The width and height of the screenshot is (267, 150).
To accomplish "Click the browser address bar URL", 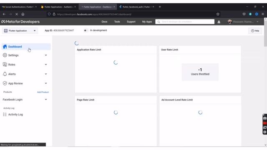I will (94, 14).
